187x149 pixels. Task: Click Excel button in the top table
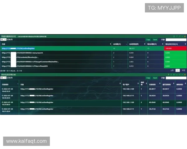155,40
